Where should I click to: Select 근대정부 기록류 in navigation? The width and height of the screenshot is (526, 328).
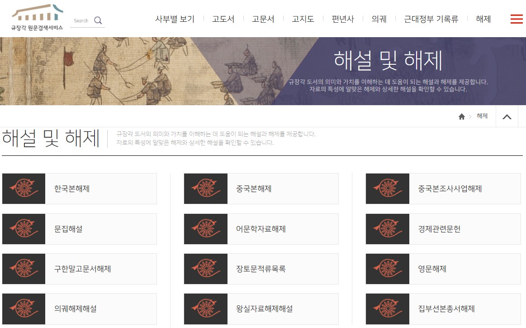pyautogui.click(x=431, y=19)
